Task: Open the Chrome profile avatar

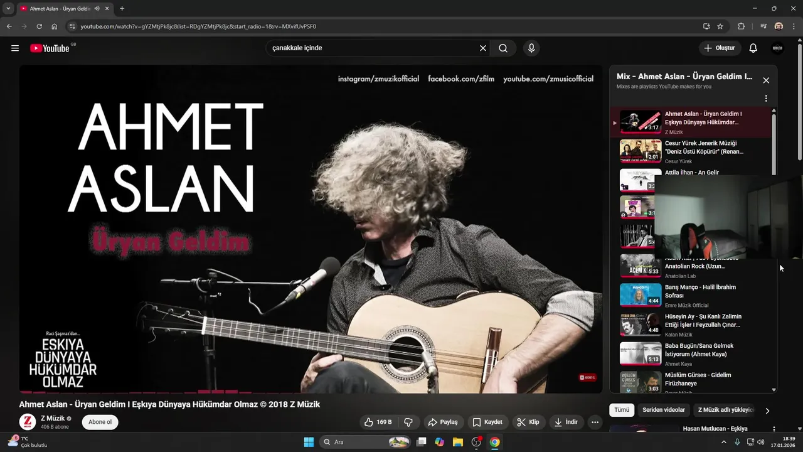Action: coord(779,26)
